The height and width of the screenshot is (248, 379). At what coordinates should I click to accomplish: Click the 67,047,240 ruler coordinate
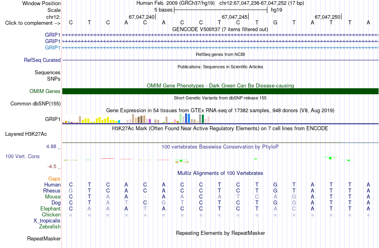click(x=141, y=17)
